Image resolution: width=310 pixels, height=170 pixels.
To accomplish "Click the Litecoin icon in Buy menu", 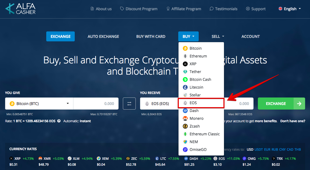I will [x=185, y=87].
